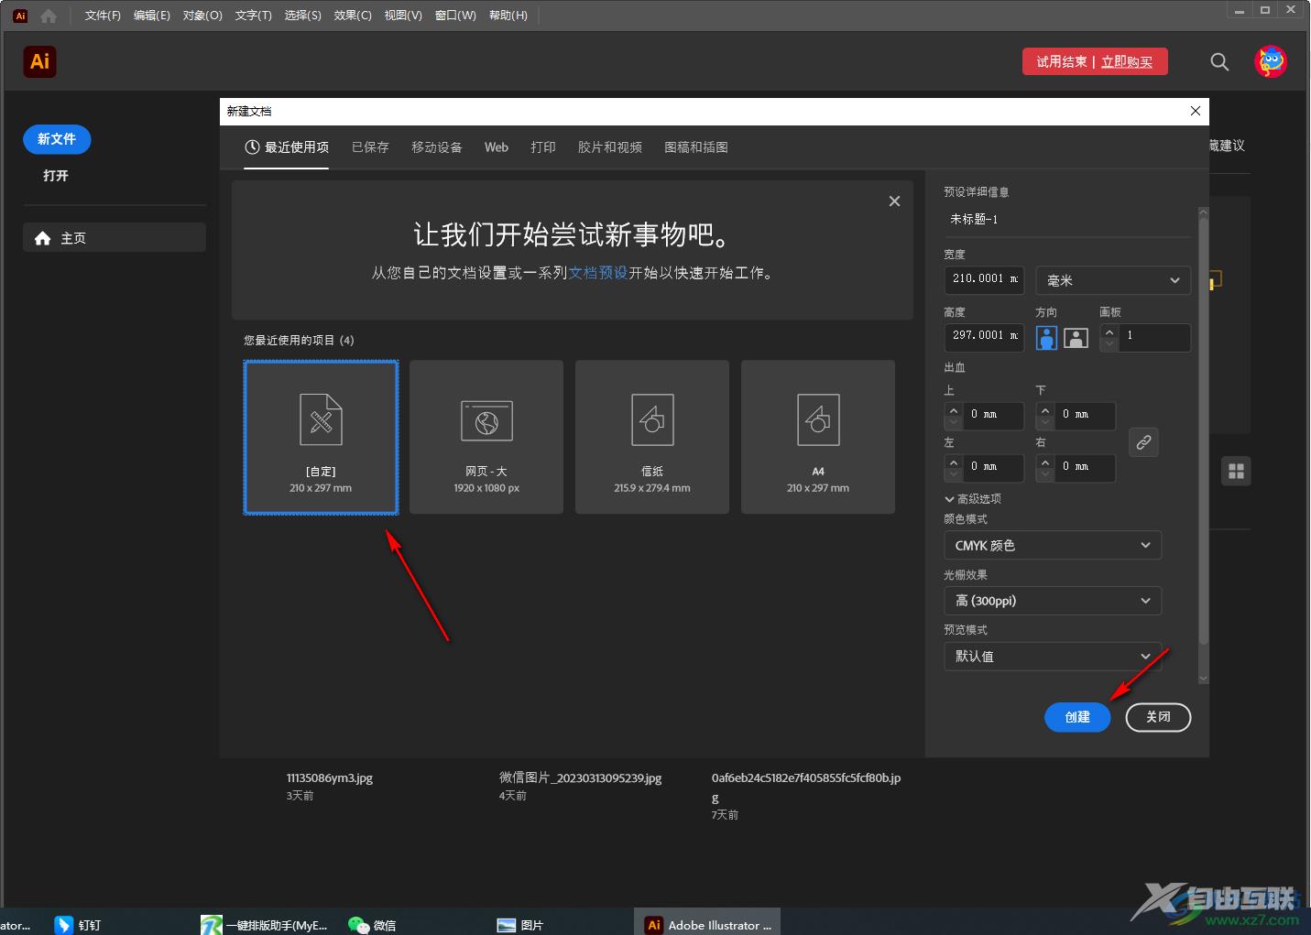The height and width of the screenshot is (935, 1311).
Task: Open recent file 11135086ym3.jpg
Action: point(330,778)
